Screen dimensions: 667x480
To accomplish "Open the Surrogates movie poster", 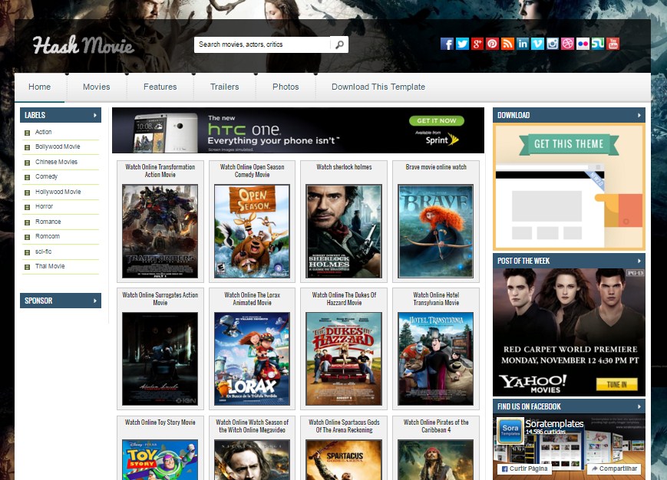I will 160,359.
